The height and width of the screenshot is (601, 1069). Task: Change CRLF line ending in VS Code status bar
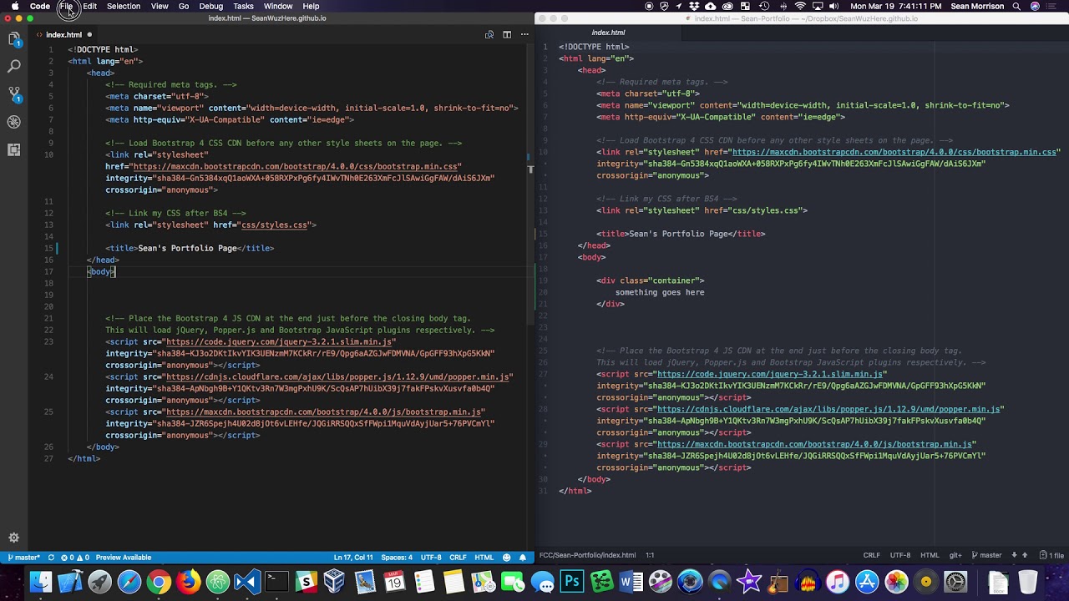coord(458,558)
